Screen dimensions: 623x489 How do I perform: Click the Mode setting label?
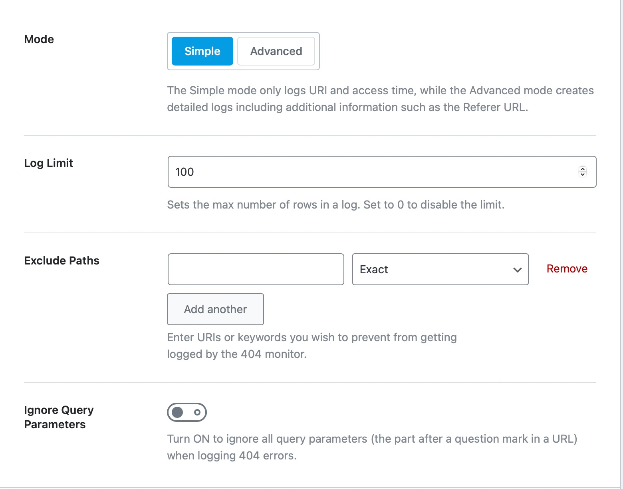pos(39,39)
